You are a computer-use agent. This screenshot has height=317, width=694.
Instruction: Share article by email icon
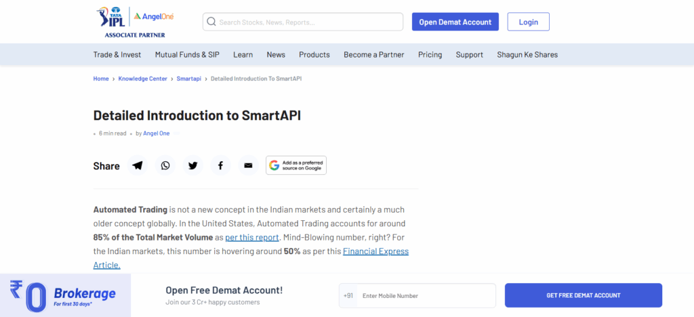click(x=248, y=165)
